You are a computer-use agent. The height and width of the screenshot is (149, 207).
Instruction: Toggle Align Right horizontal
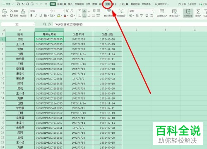pyautogui.click(x=89, y=16)
